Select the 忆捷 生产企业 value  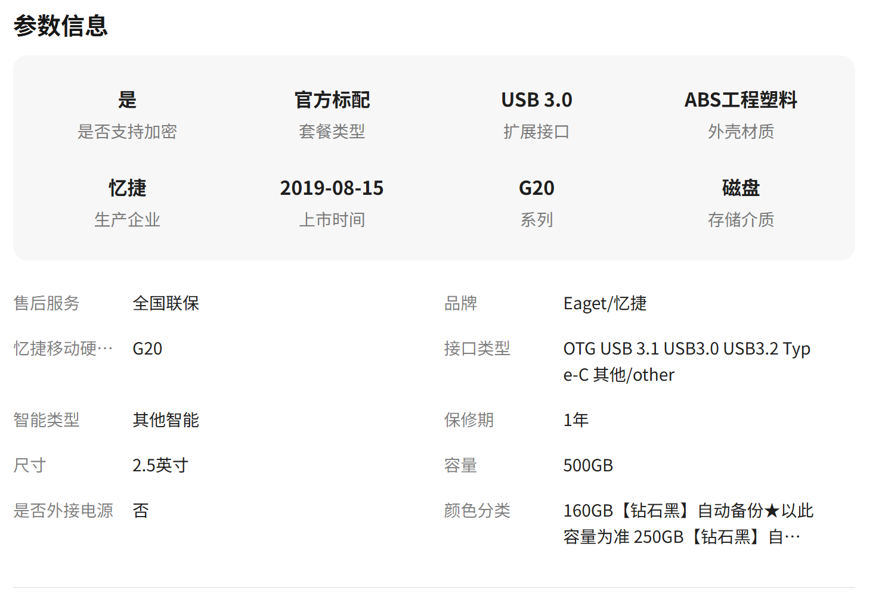(x=127, y=188)
